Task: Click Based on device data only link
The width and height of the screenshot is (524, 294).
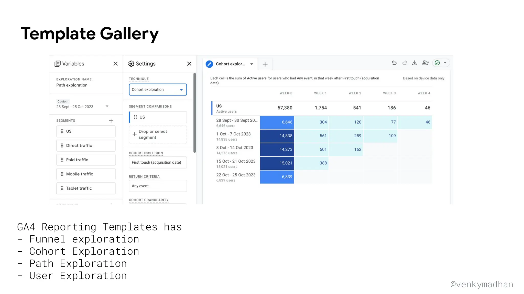Action: click(x=424, y=78)
